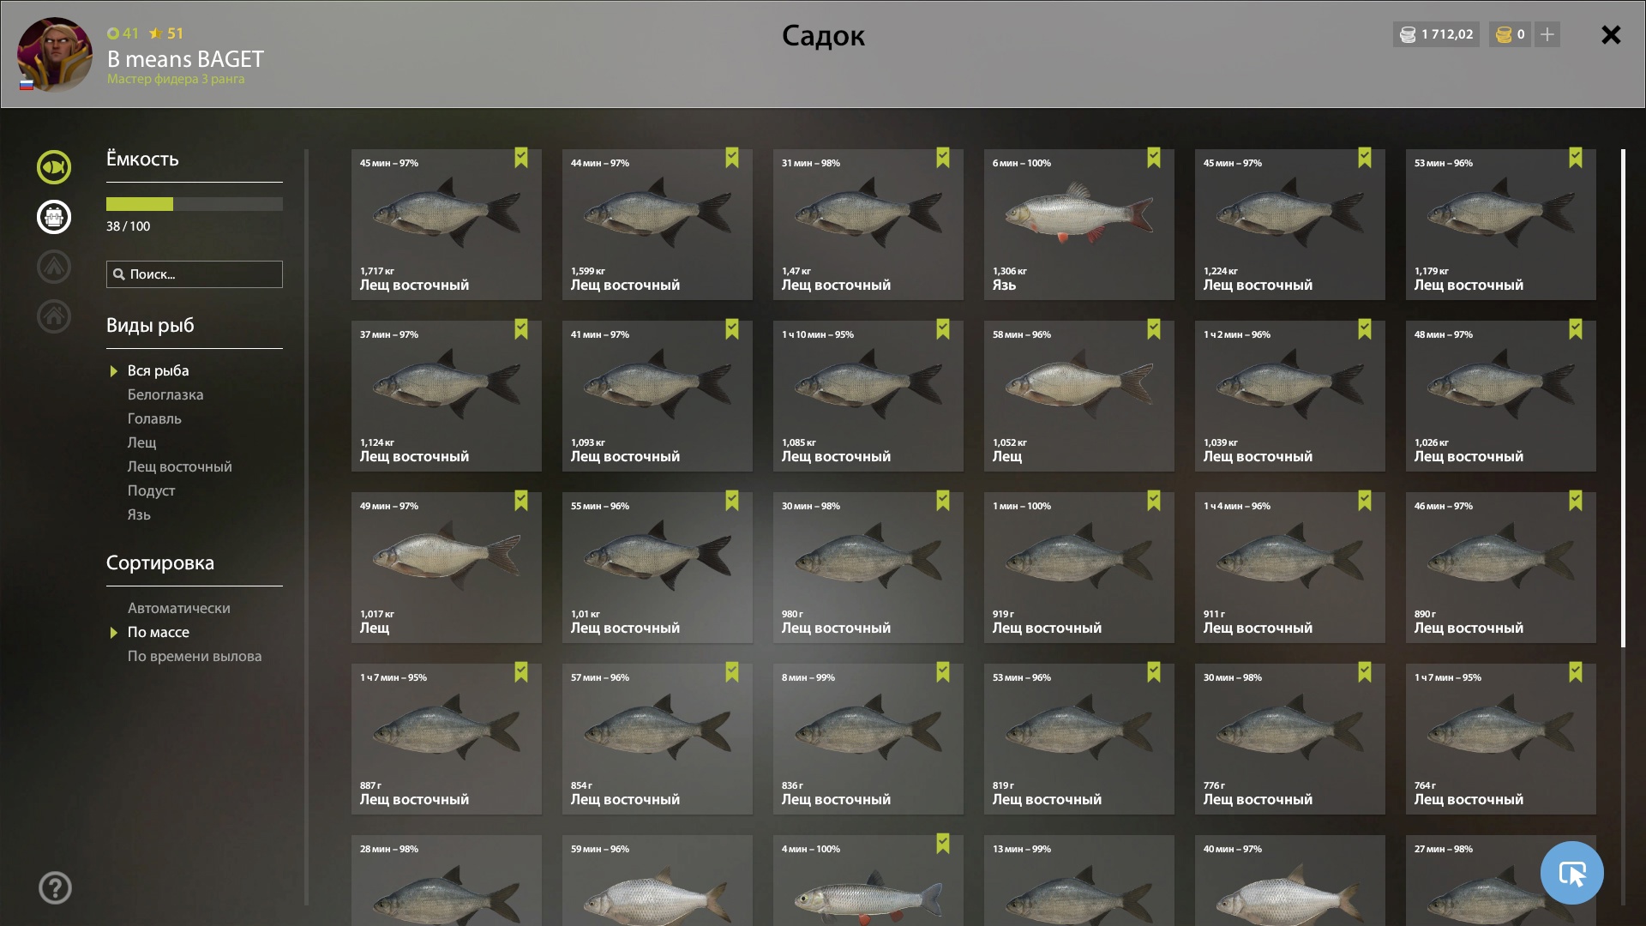
Task: Select the 1,052 кг Лещ fish card
Action: [x=1078, y=396]
